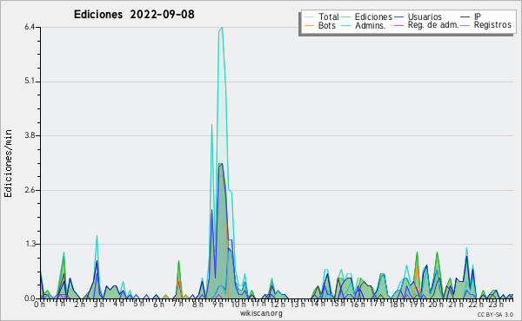
Task: Click the orange Bots legend line swatch
Action: [309, 25]
